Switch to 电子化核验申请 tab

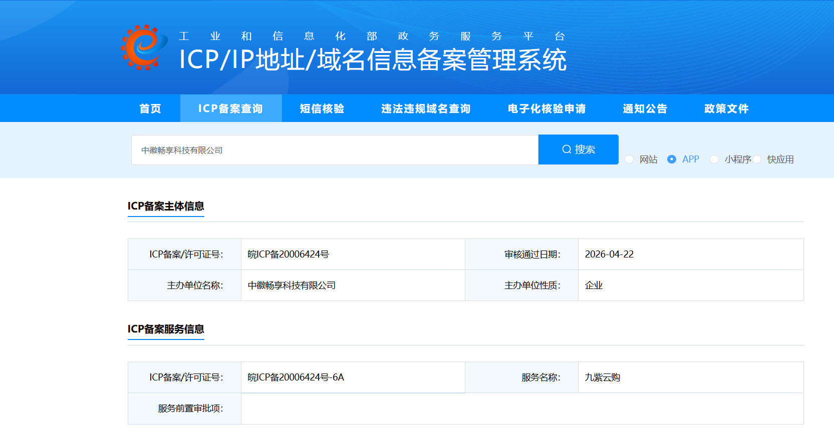tap(547, 108)
